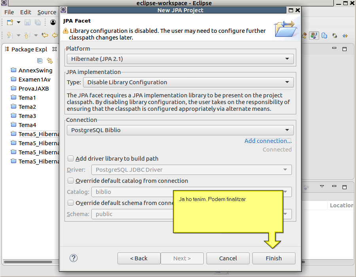
Task: Maximize the New JPA Project dialog
Action: click(x=291, y=10)
